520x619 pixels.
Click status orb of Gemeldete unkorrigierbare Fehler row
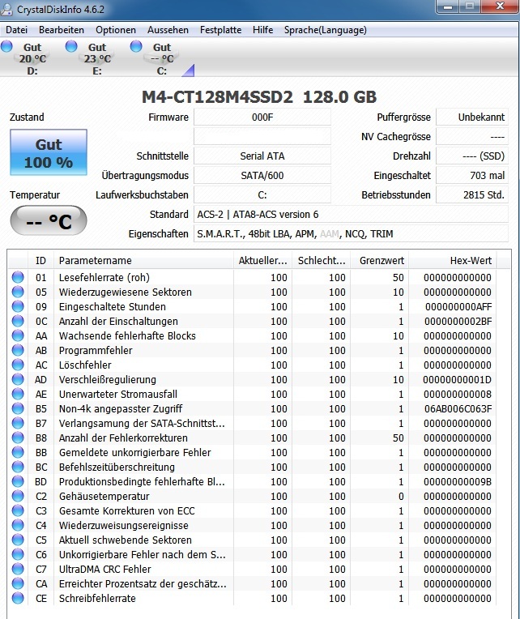tap(18, 452)
